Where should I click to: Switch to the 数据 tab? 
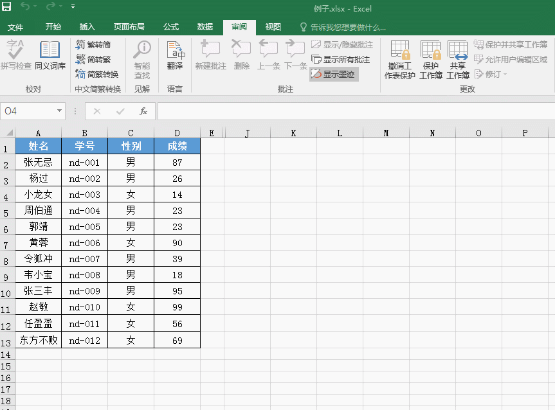click(205, 27)
